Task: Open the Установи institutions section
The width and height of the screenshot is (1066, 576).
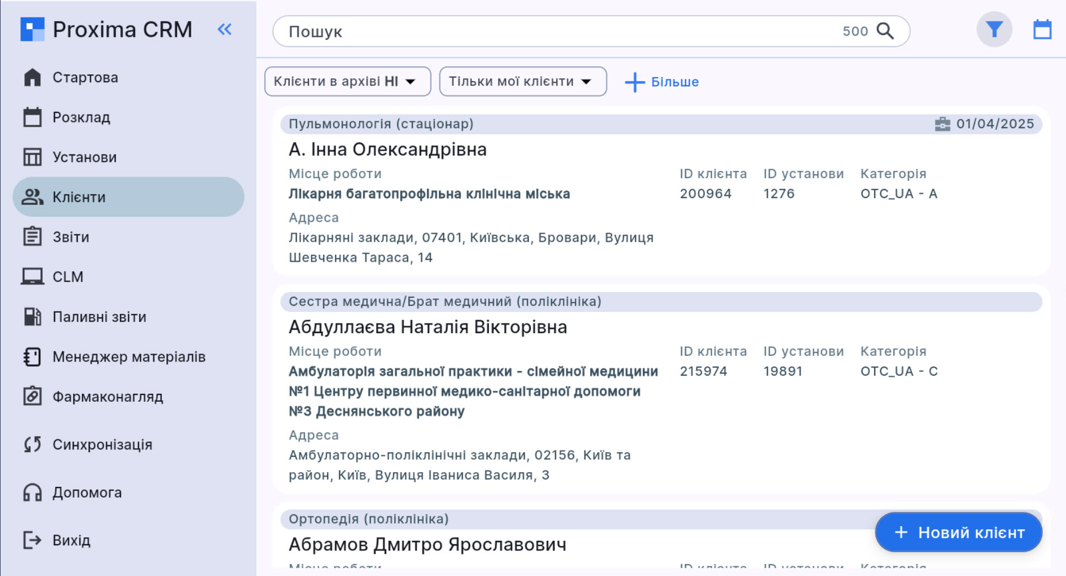Action: (84, 157)
